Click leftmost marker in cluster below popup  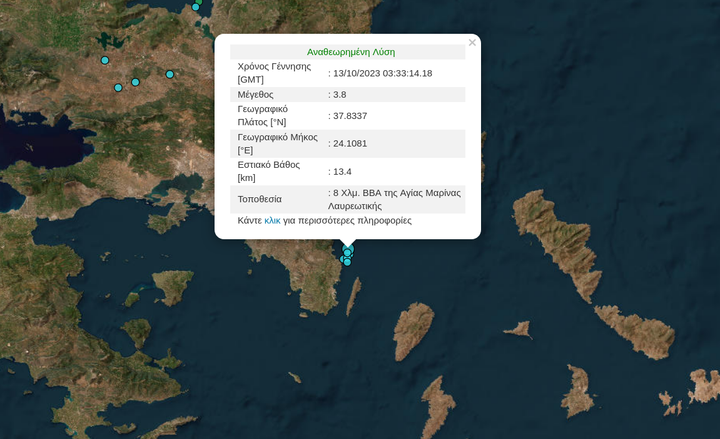(x=342, y=259)
